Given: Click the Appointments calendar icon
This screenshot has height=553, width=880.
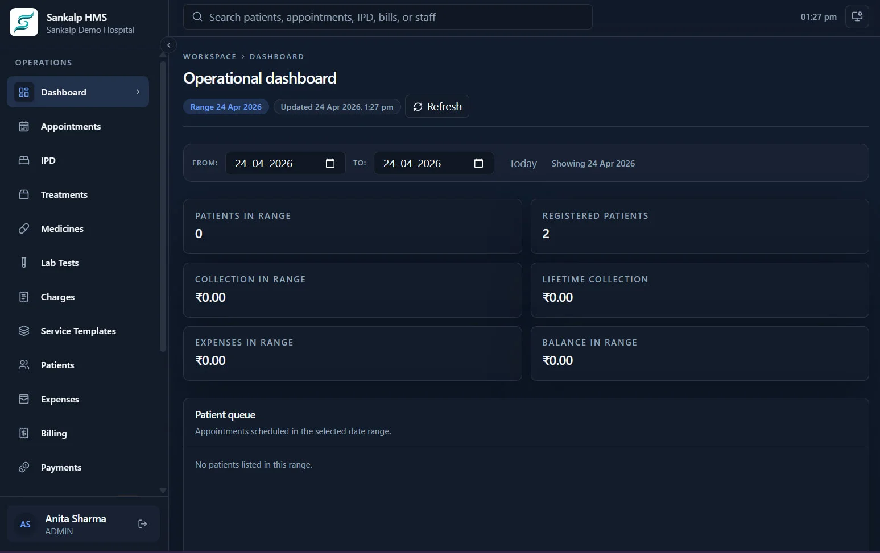Looking at the screenshot, I should tap(24, 126).
